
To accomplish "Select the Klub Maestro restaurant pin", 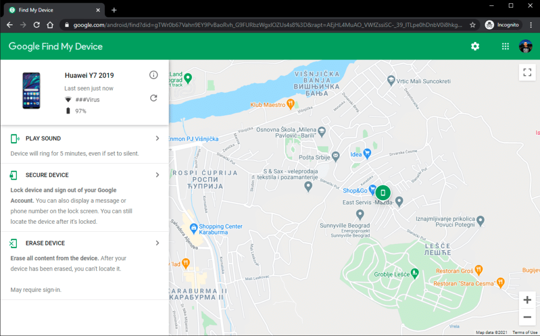I will (291, 104).
